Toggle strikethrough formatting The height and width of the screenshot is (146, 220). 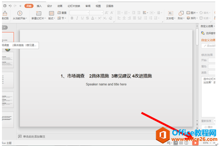click(87, 18)
